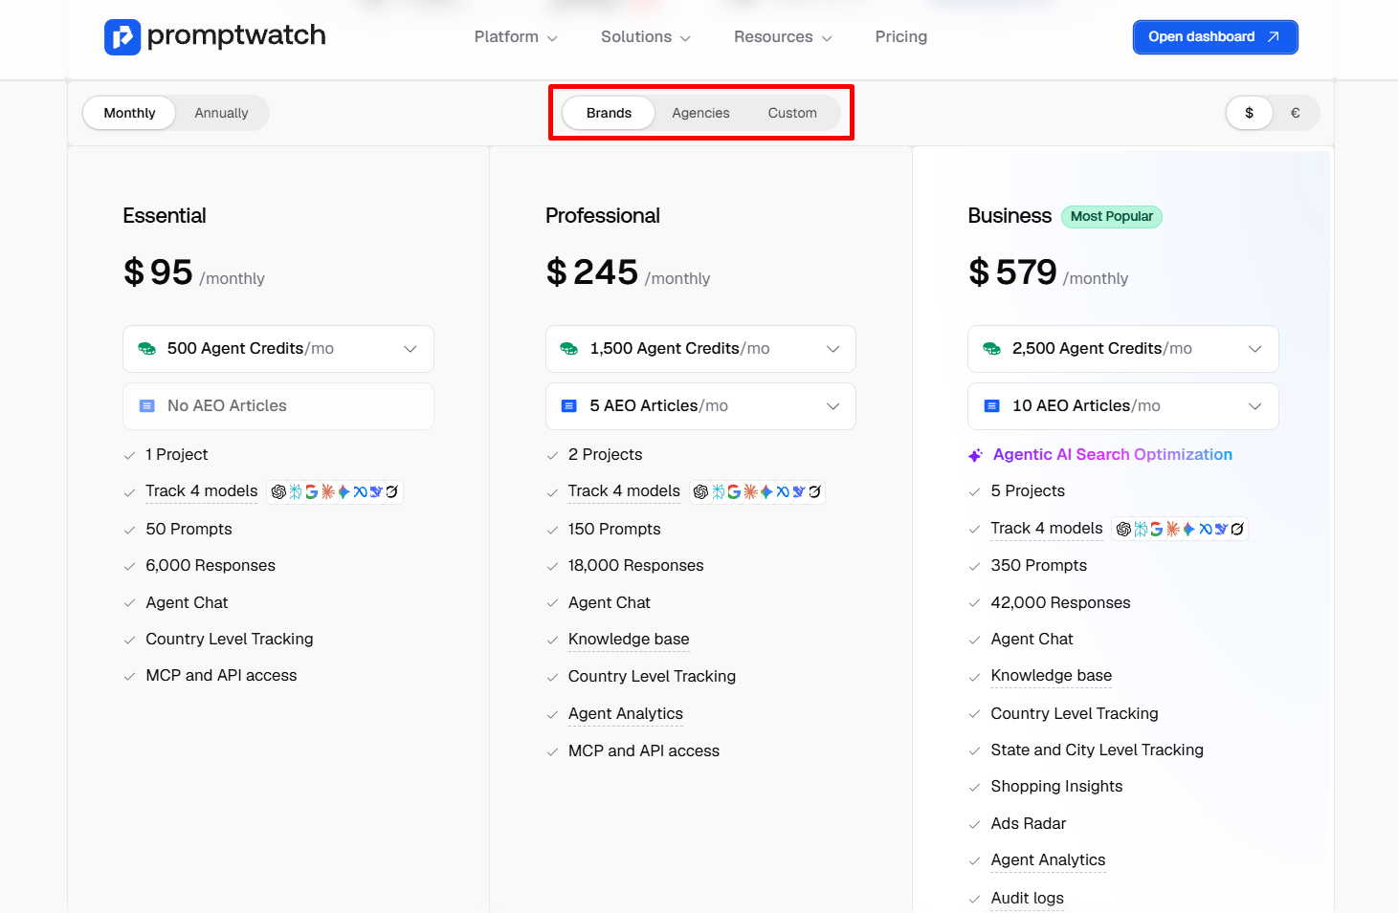Click Audit logs in the Business plan
This screenshot has width=1398, height=913.
click(1028, 899)
